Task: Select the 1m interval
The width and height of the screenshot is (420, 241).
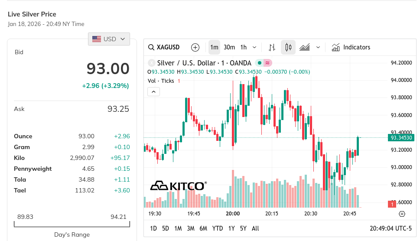Action: click(214, 47)
